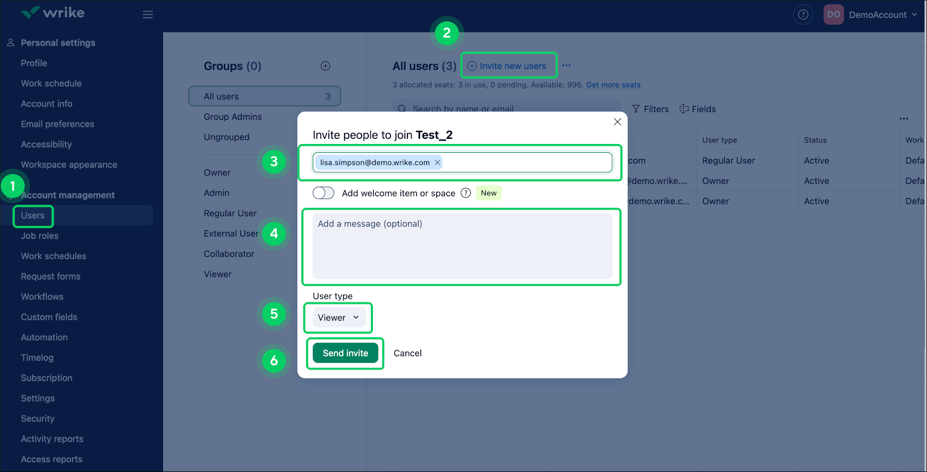This screenshot has height=472, width=927.
Task: Open Security settings in the sidebar
Action: click(38, 419)
